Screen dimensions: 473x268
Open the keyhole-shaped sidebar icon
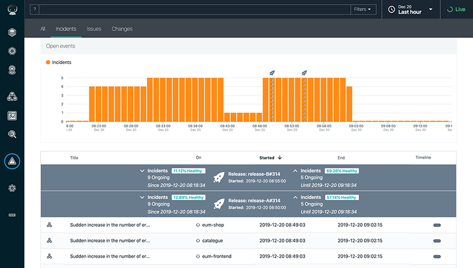(x=12, y=70)
